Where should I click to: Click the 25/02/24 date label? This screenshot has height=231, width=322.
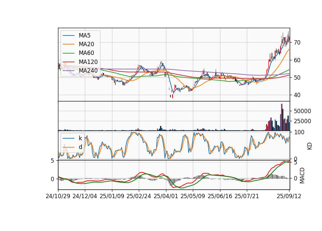click(139, 196)
